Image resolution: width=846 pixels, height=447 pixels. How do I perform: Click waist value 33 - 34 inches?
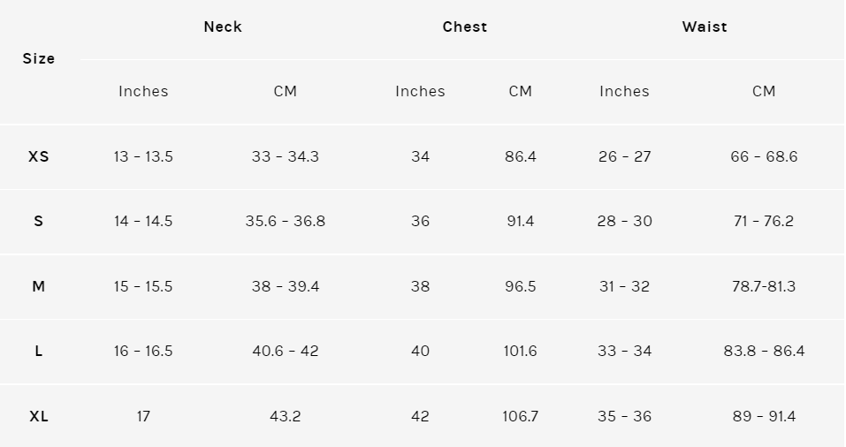coord(625,351)
